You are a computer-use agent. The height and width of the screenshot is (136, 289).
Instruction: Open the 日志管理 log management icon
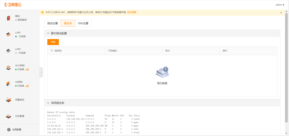tap(9, 116)
